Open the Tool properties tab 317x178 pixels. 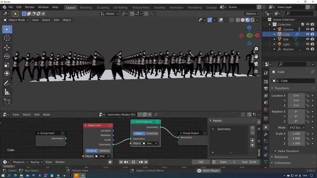(x=266, y=73)
